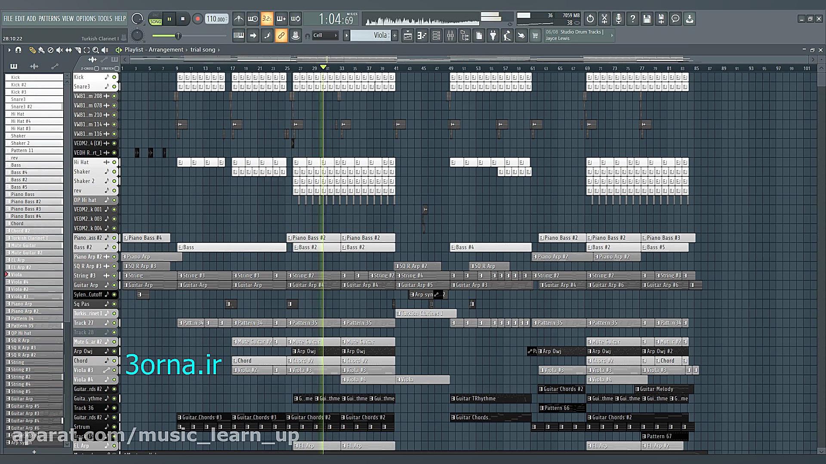This screenshot has height=464, width=826.
Task: Open the piano roll icon
Action: [x=422, y=36]
